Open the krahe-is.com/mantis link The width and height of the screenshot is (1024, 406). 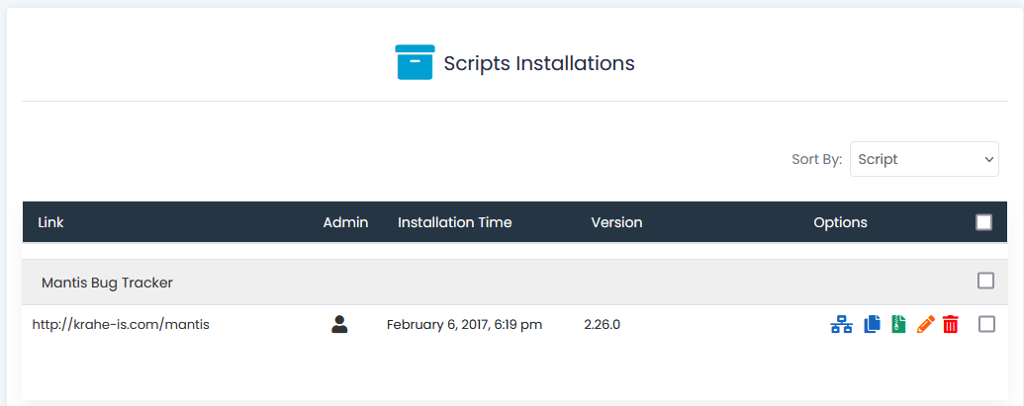121,324
